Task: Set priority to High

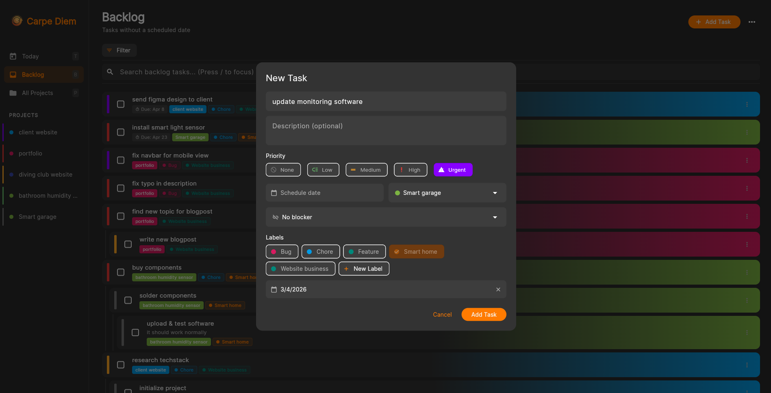Action: click(x=410, y=170)
